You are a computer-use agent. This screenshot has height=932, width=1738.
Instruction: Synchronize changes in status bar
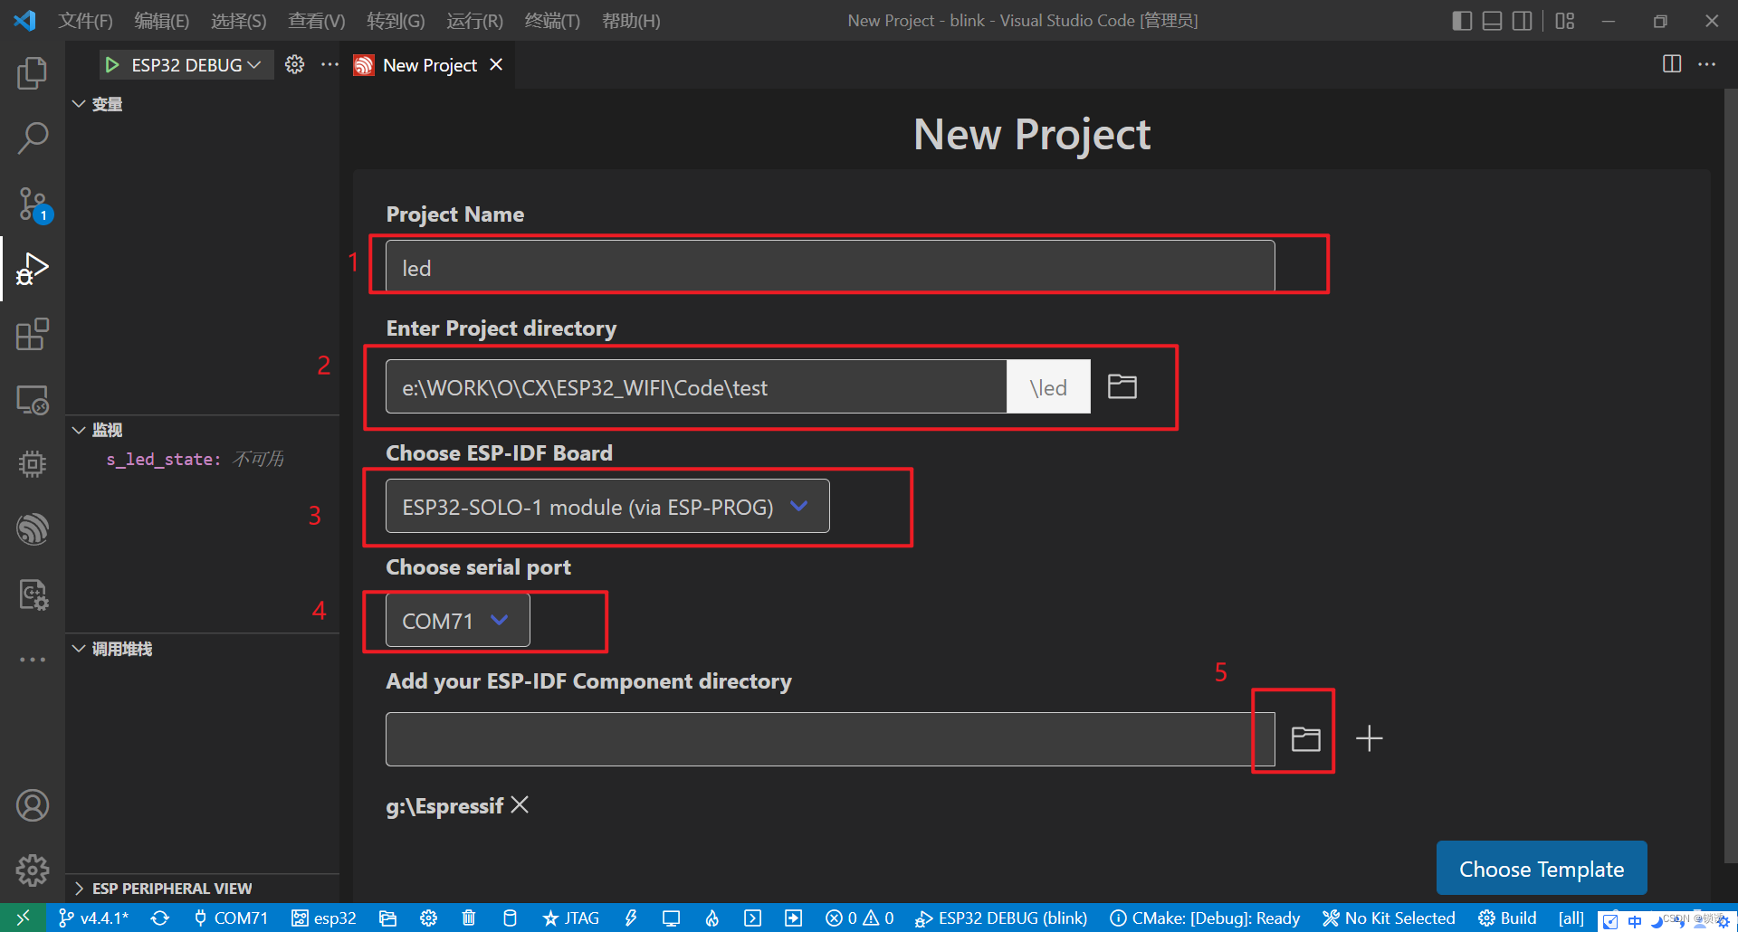(160, 918)
